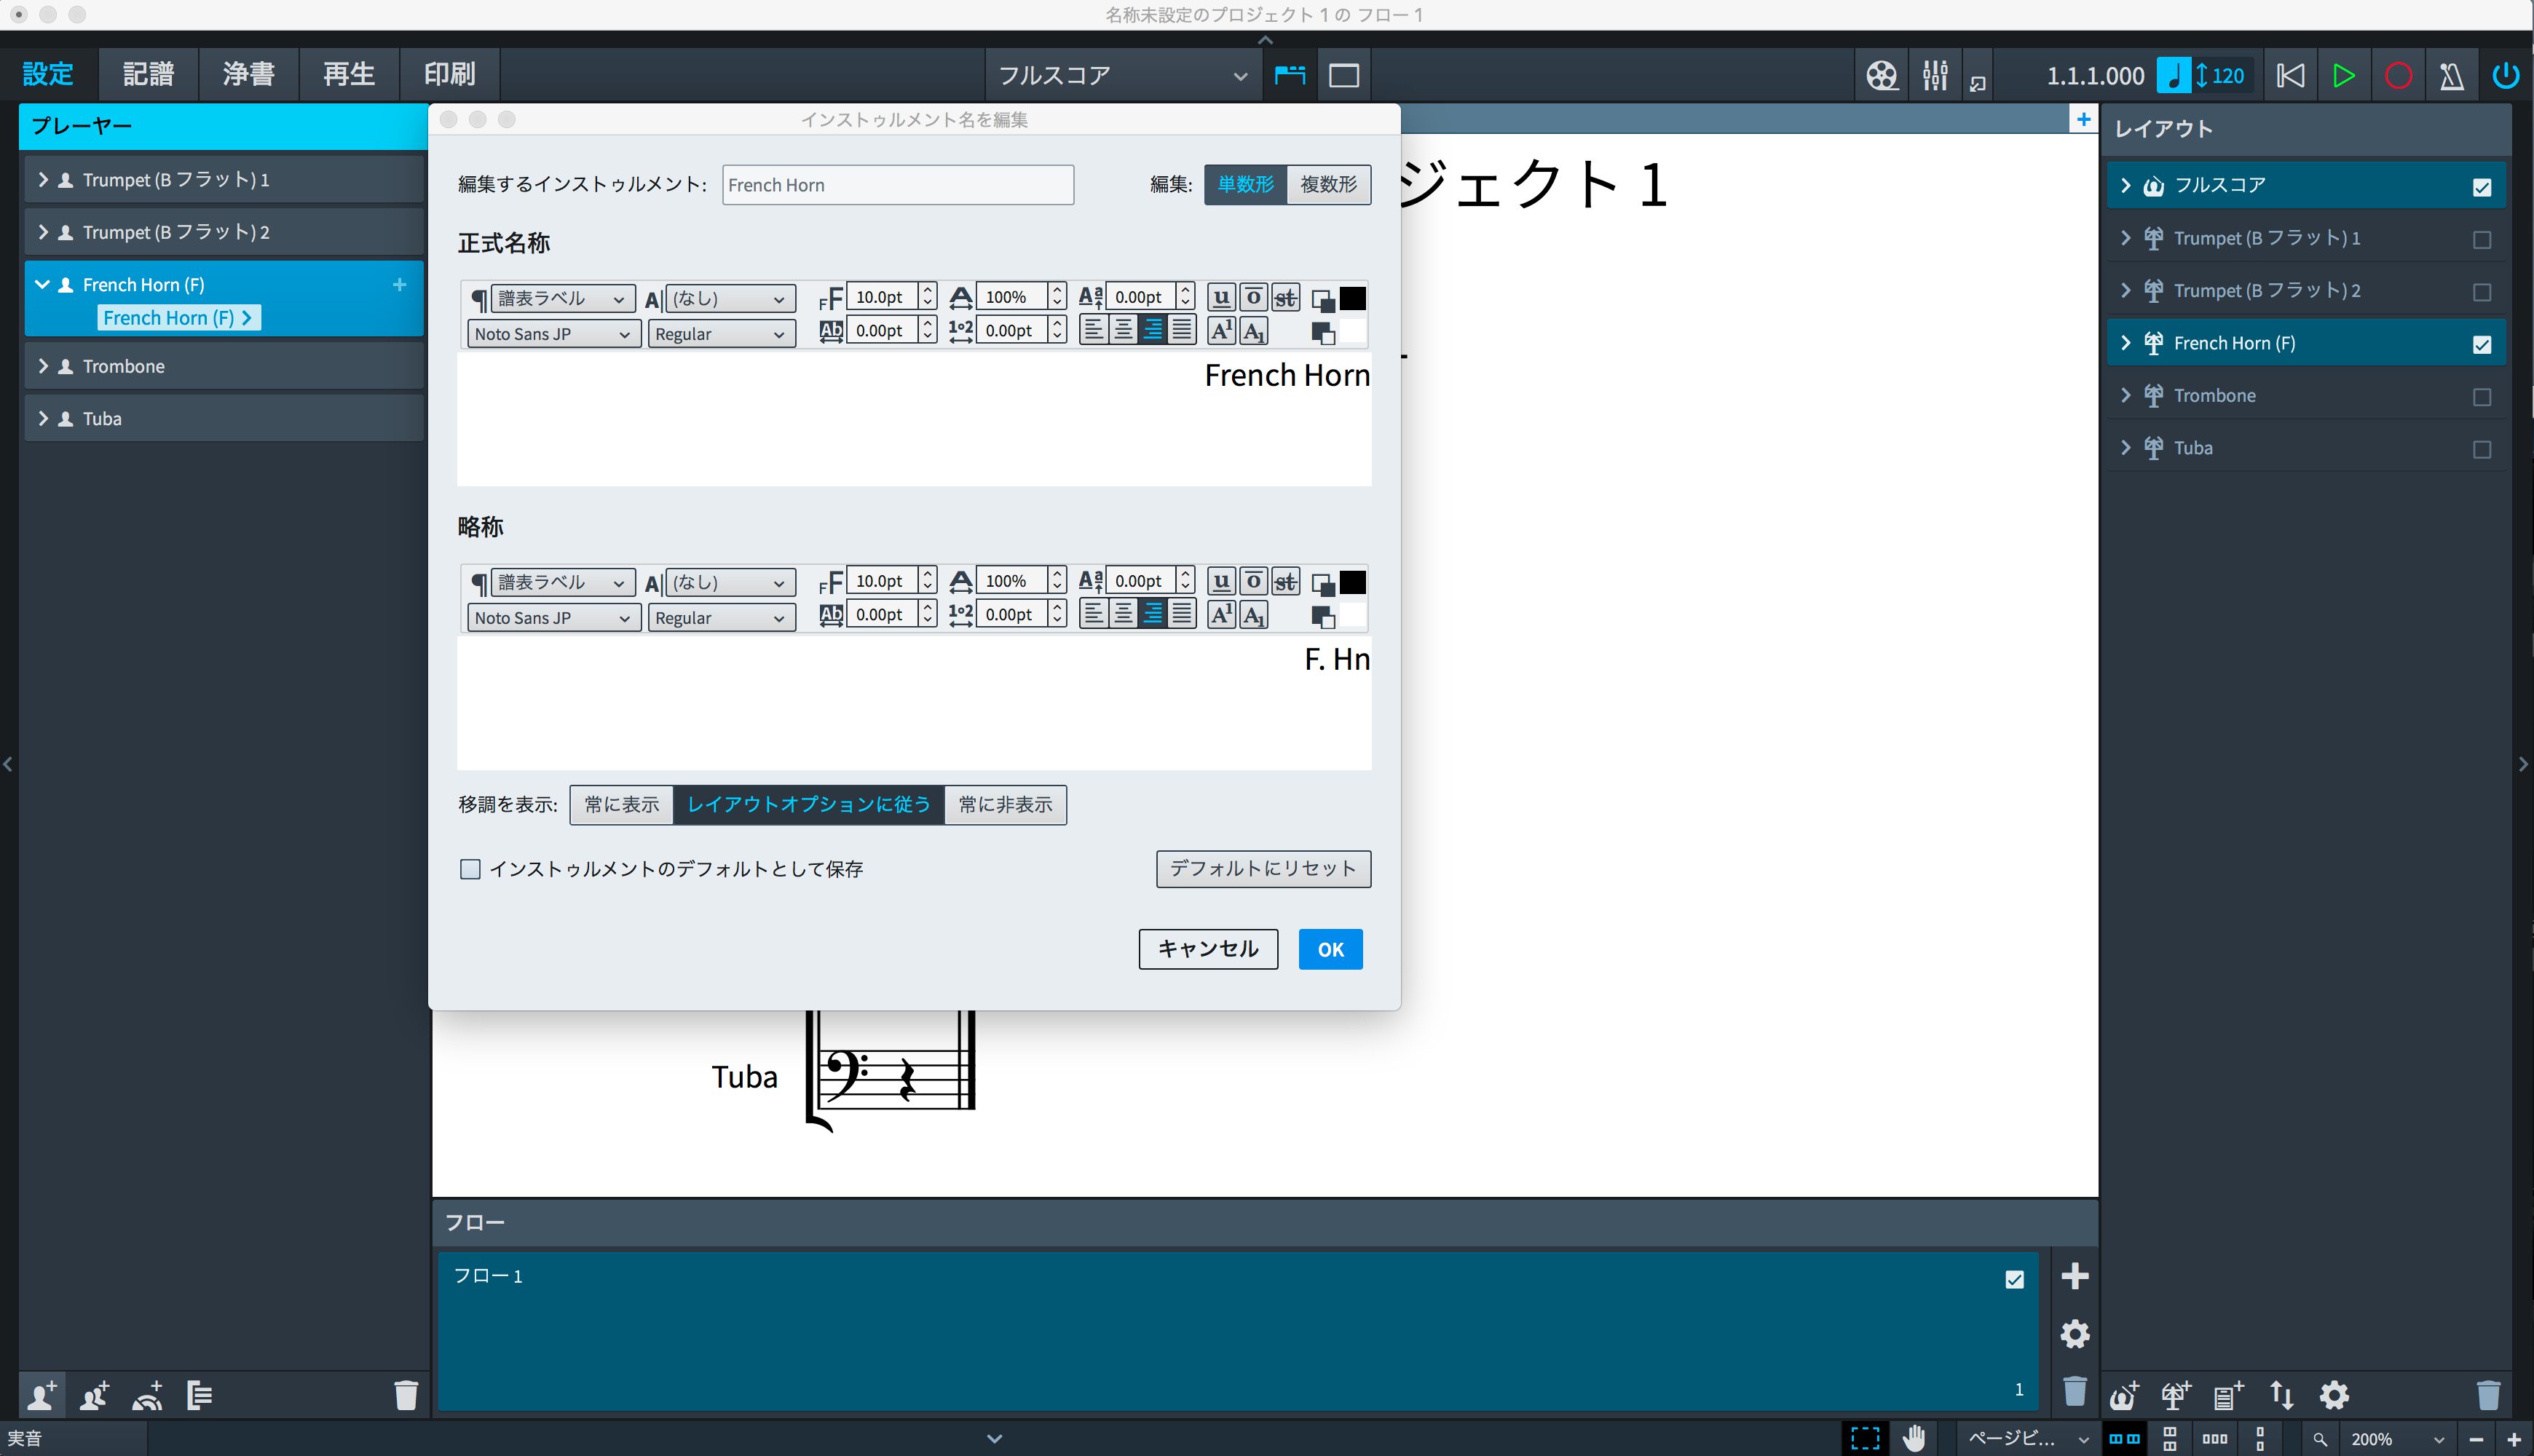Add a new flow with plus icon
The width and height of the screenshot is (2534, 1456).
(x=2074, y=1276)
